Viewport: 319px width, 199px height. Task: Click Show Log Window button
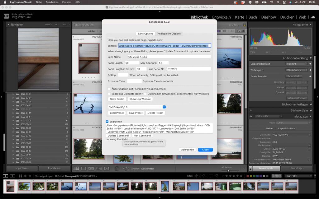[x=140, y=99]
